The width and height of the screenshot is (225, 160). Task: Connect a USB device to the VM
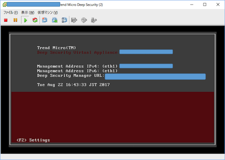94,20
